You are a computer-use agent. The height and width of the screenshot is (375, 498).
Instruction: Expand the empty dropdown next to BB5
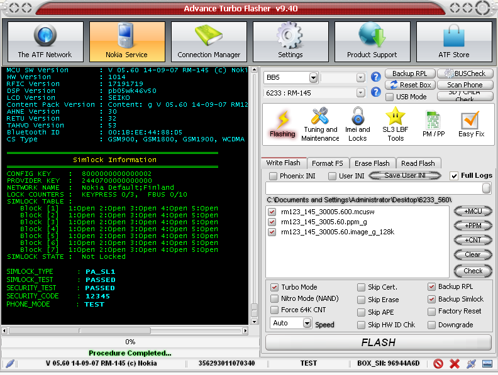pyautogui.click(x=360, y=77)
